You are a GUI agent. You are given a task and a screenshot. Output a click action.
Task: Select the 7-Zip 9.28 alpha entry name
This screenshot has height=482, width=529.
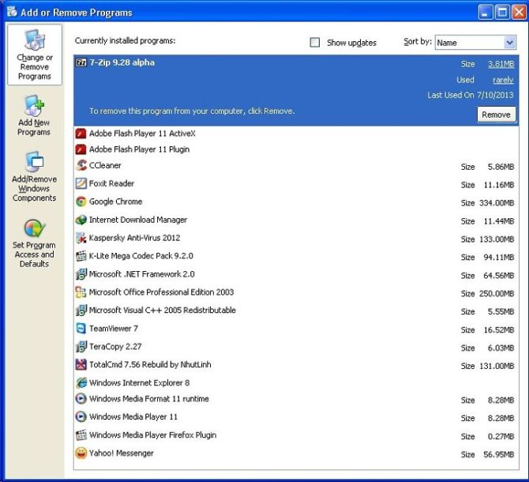122,62
